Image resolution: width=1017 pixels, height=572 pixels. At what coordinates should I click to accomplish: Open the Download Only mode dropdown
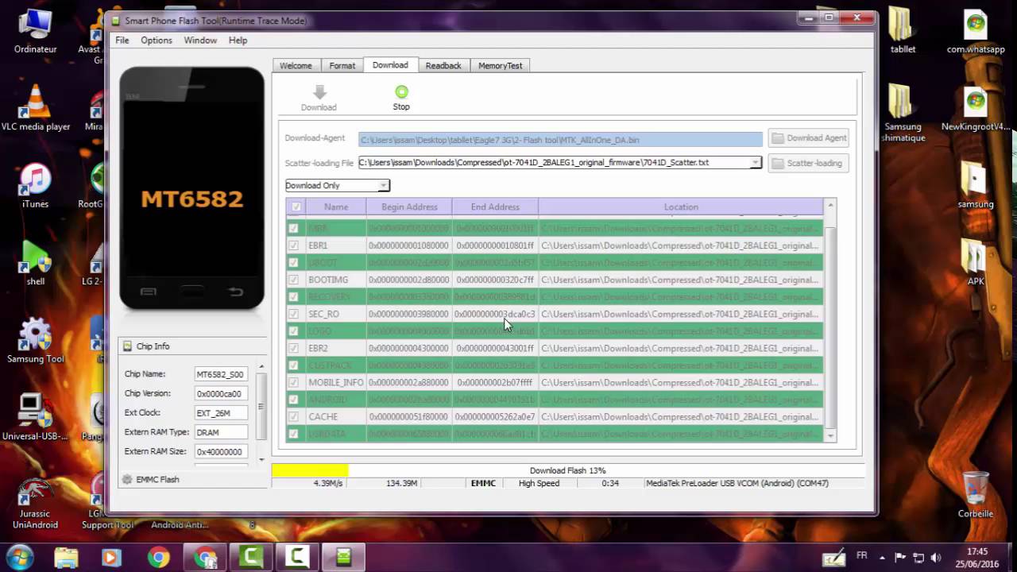tap(383, 185)
